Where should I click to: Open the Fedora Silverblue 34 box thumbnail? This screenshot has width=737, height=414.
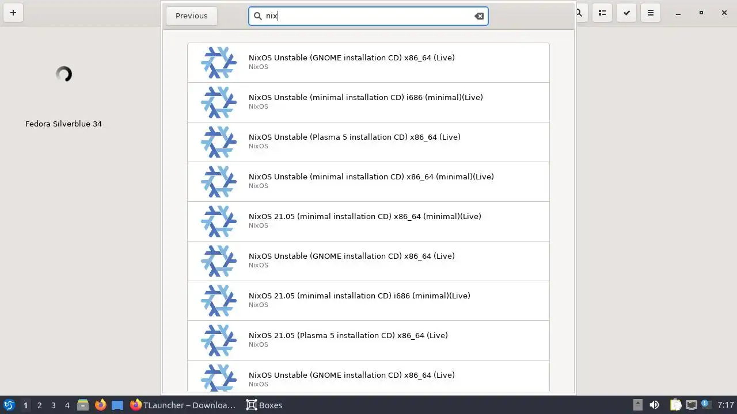[64, 74]
